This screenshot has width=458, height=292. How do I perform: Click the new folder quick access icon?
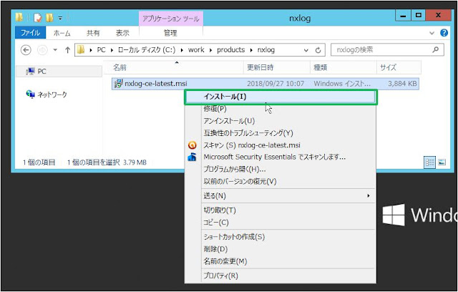click(x=49, y=18)
